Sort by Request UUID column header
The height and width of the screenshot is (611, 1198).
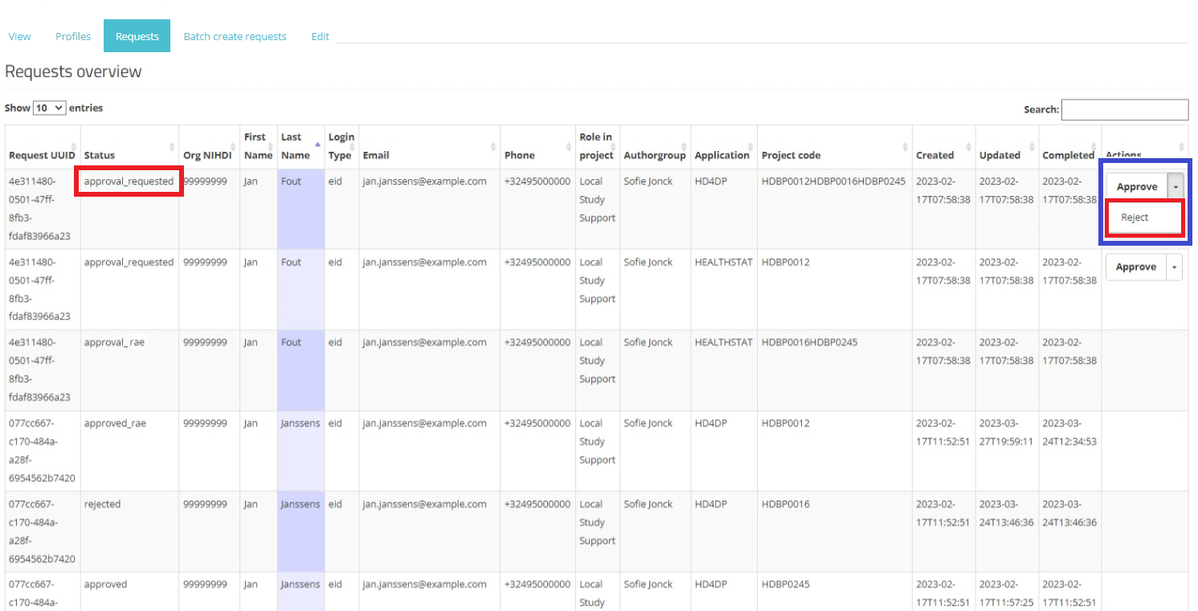[42, 155]
